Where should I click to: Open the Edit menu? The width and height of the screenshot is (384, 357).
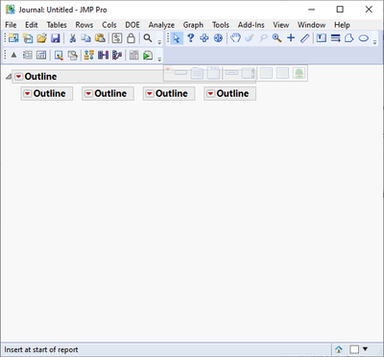point(32,25)
